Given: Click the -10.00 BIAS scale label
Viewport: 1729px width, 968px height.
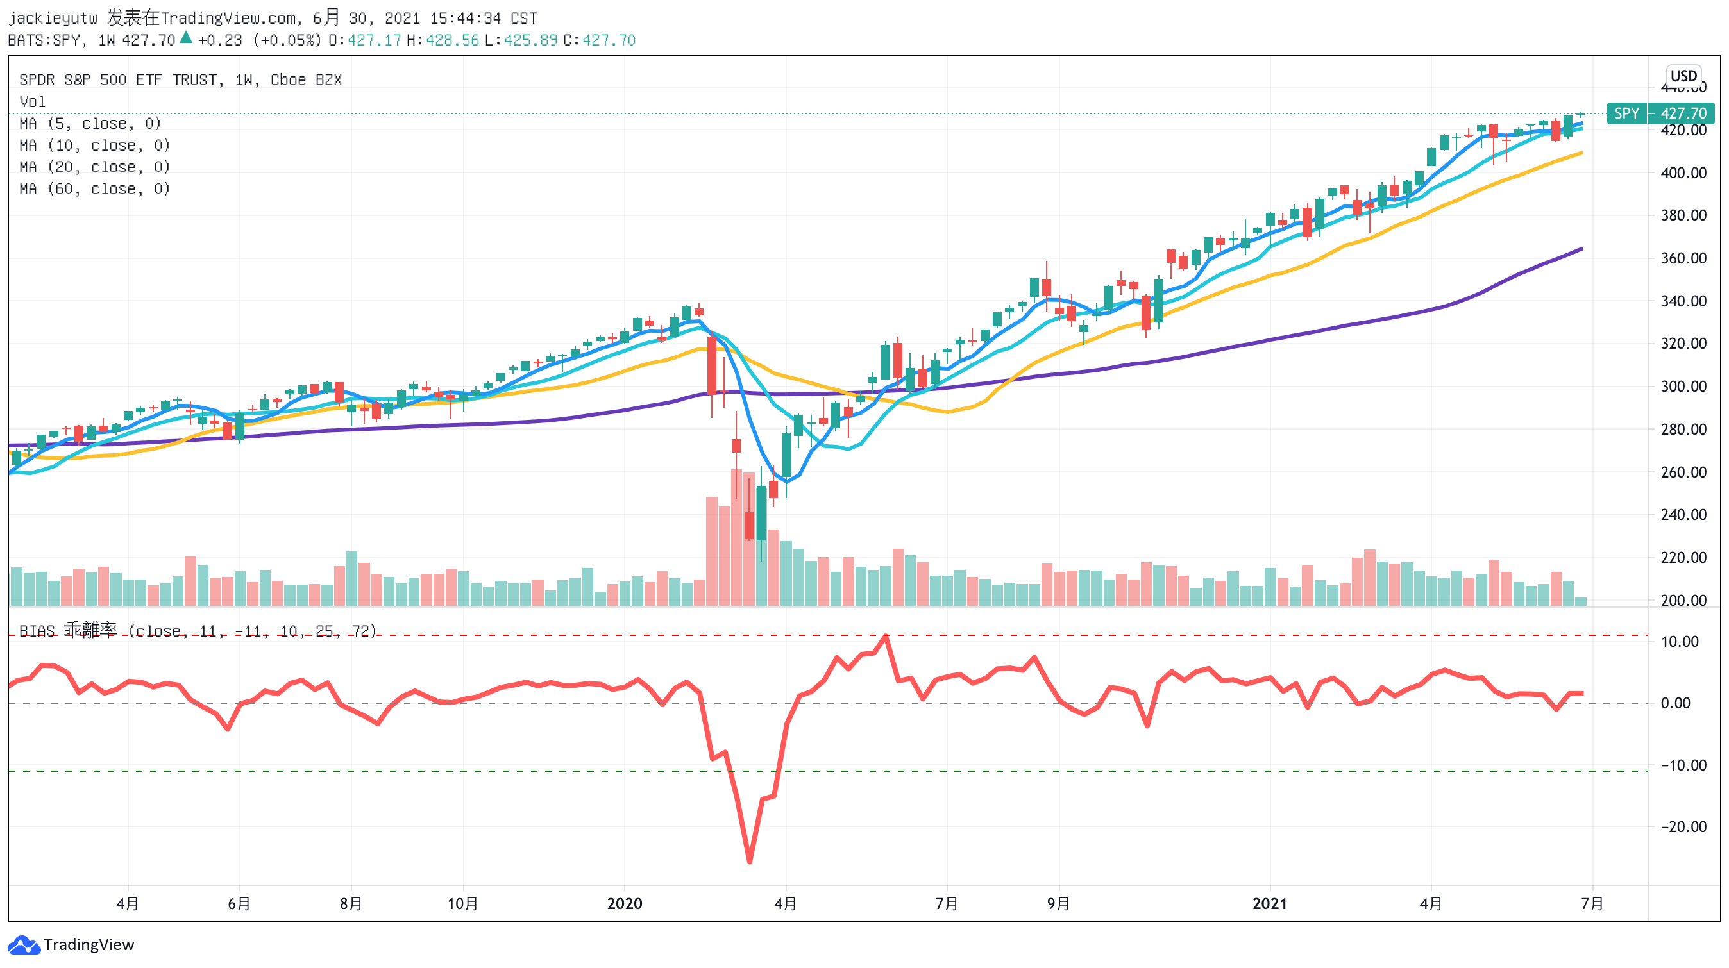Looking at the screenshot, I should [1683, 765].
